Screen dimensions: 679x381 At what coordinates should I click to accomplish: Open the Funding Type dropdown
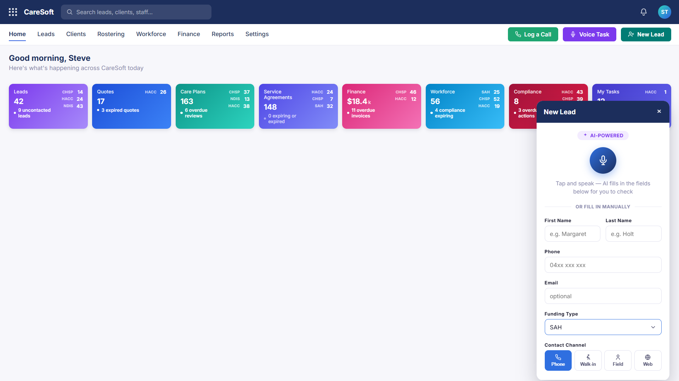click(x=603, y=327)
